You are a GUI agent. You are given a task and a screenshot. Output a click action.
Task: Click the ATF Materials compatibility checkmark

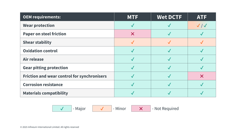pos(202,93)
